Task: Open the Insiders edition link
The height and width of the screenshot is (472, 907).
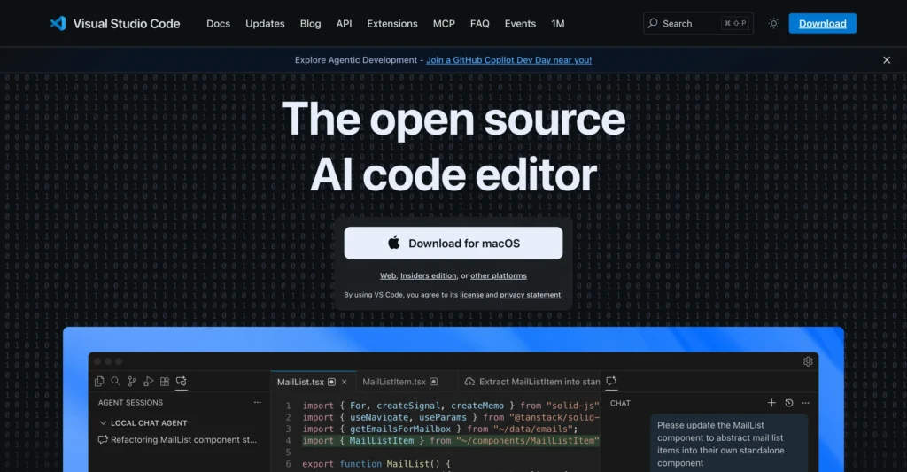Action: (x=429, y=276)
